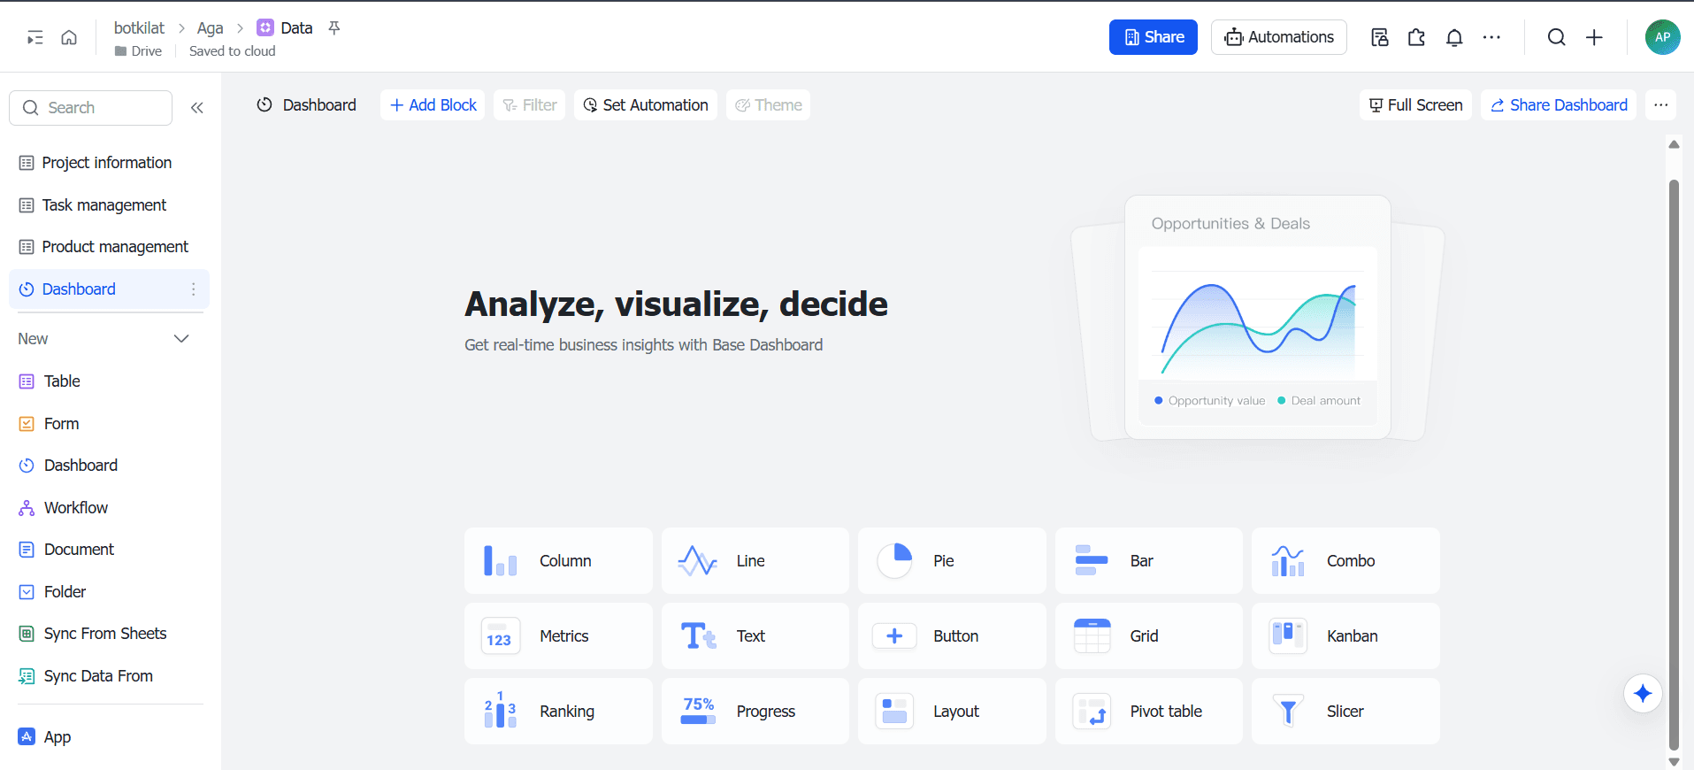Collapse the New section chevron
Screen dimensions: 1694x770
click(x=181, y=339)
